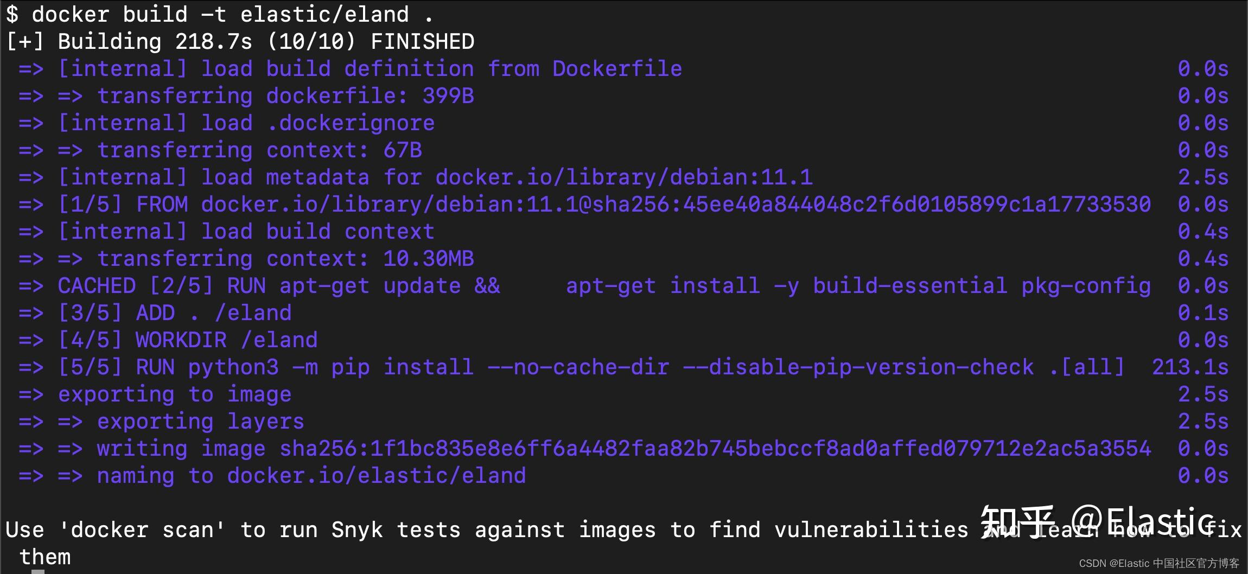Click the load .dockerignore line

tap(246, 123)
